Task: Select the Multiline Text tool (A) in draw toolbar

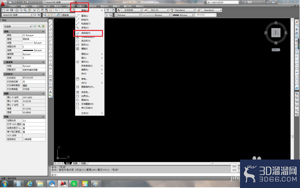Action: 50,92
